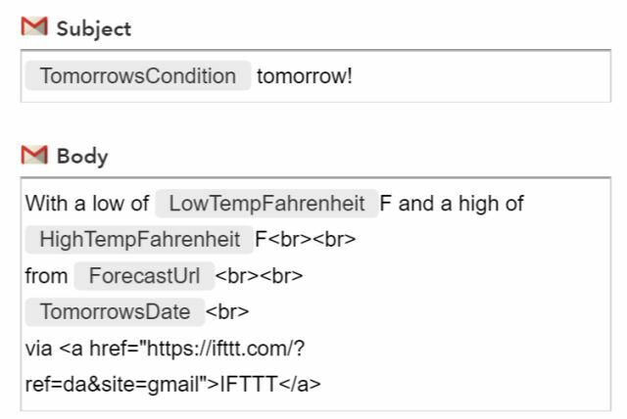Click the 'With a low of' text
Viewport: 627px width, 419px height.
(87, 204)
